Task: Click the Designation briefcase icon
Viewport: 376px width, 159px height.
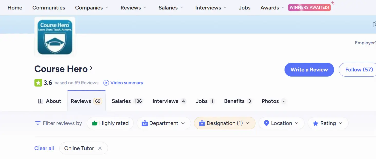Action: point(202,123)
